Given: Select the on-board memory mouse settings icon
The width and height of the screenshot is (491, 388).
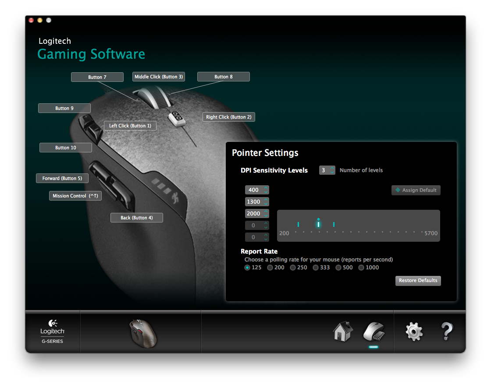Looking at the screenshot, I should (x=374, y=332).
